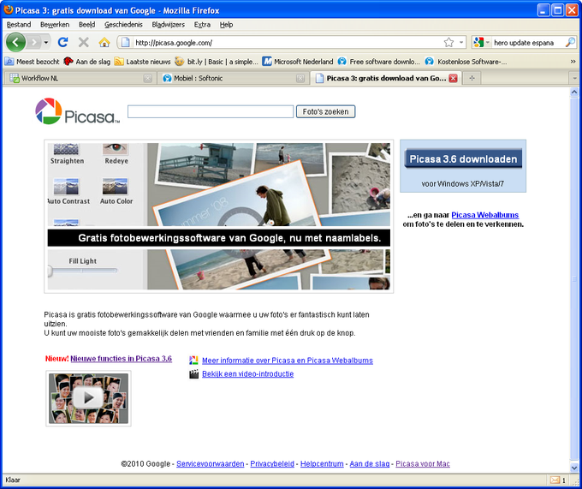Go to the home page icon
Image resolution: width=582 pixels, height=489 pixels.
[x=104, y=42]
